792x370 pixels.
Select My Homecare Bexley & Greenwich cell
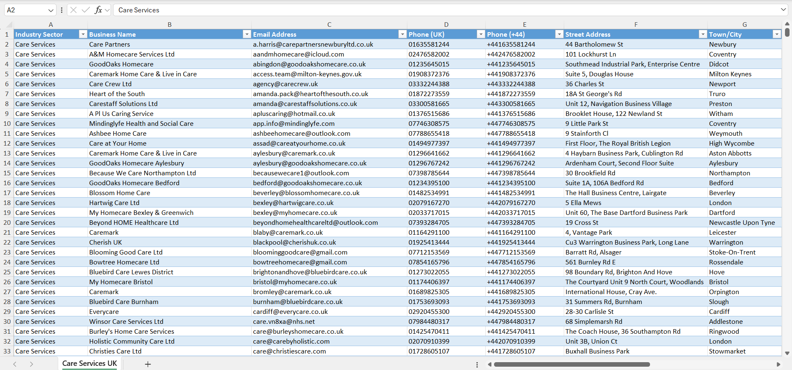[169, 212]
